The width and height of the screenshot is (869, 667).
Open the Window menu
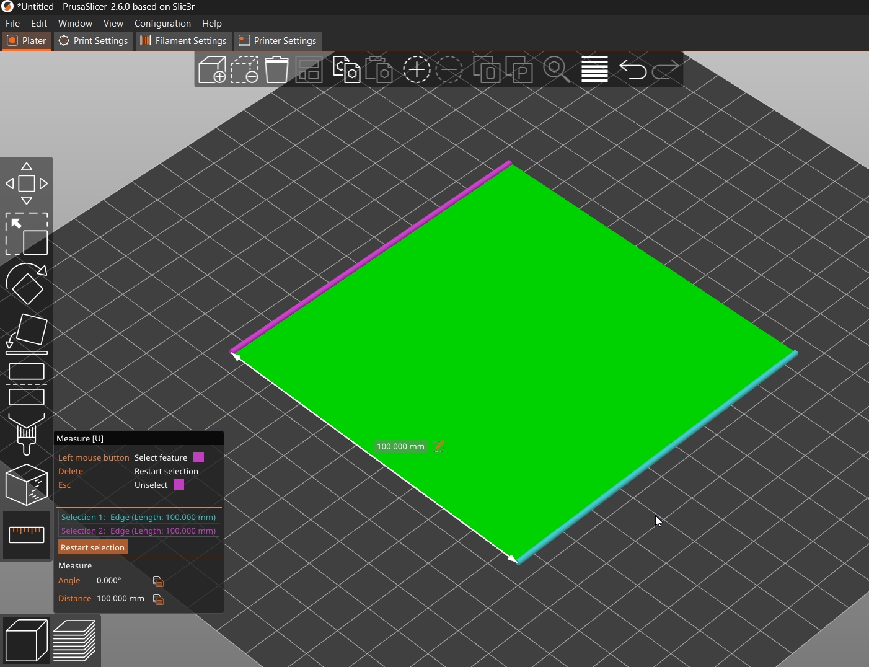75,23
